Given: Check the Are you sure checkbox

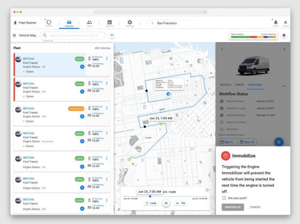Looking at the screenshot, I should click(x=224, y=198).
